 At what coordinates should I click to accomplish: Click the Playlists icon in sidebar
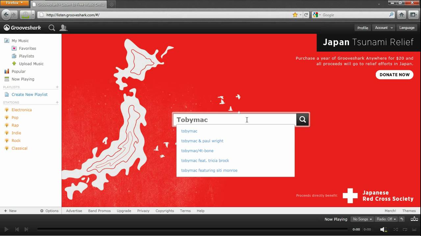coord(14,56)
